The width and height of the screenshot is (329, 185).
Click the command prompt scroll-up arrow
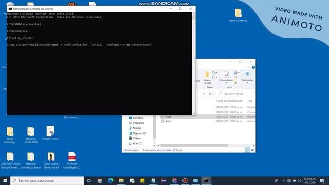point(194,14)
